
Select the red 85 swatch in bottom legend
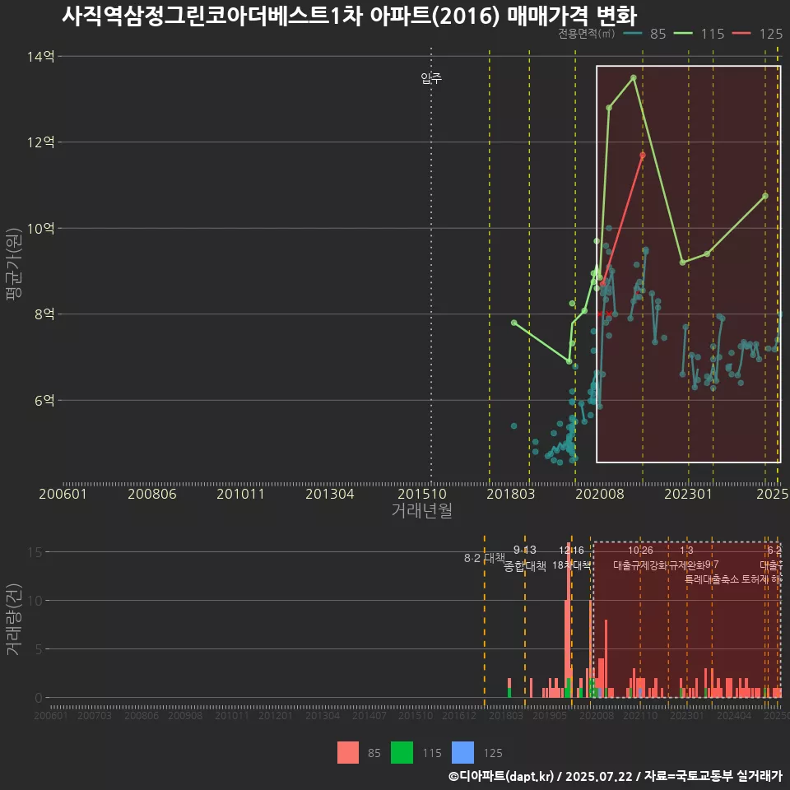[x=347, y=752]
